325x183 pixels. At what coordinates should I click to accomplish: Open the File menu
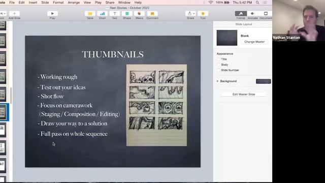point(12,3)
